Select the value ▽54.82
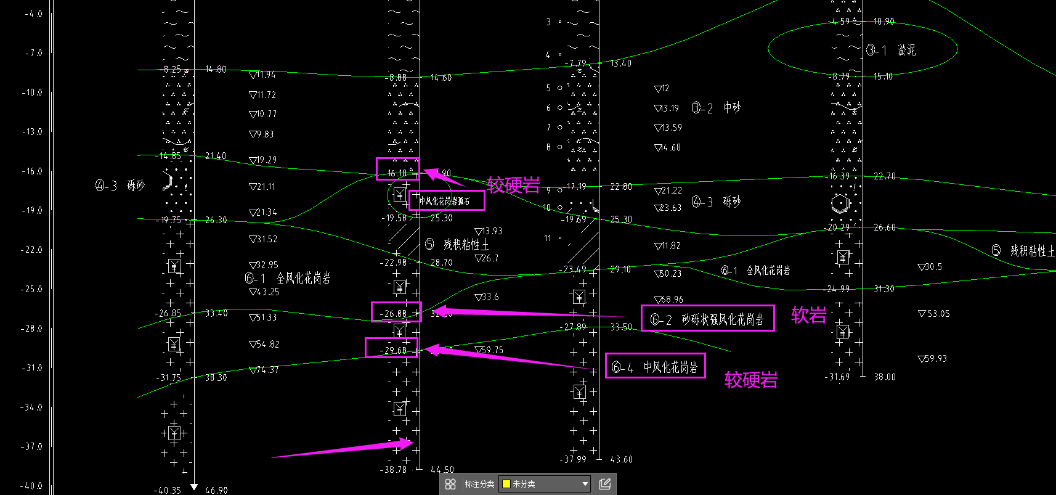The height and width of the screenshot is (495, 1056). point(264,344)
